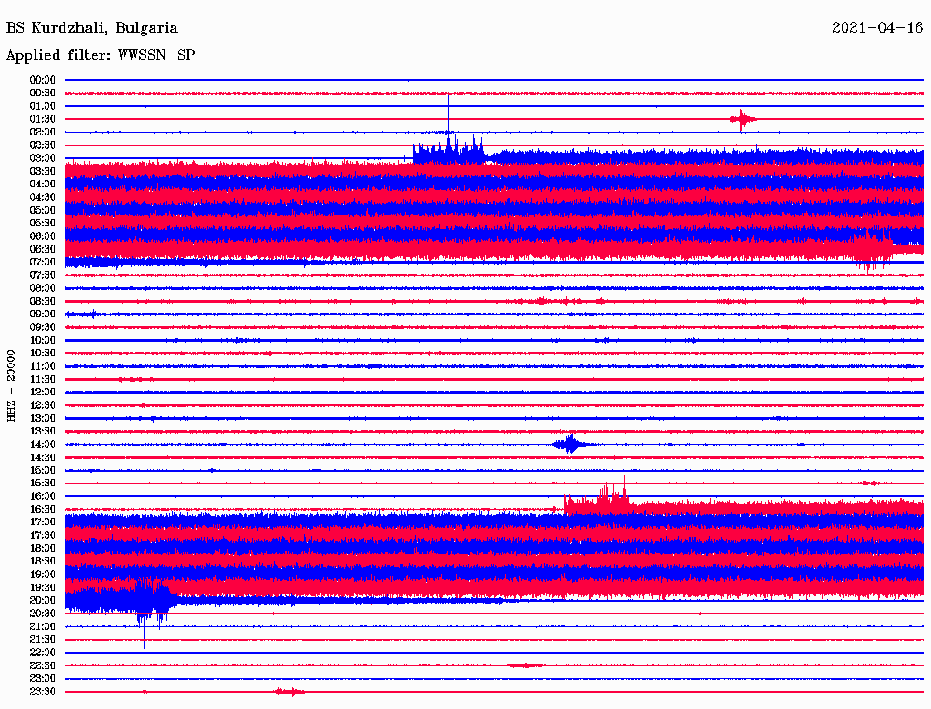
Task: Click the red wave burst on the 01:30 trace
Action: click(743, 119)
